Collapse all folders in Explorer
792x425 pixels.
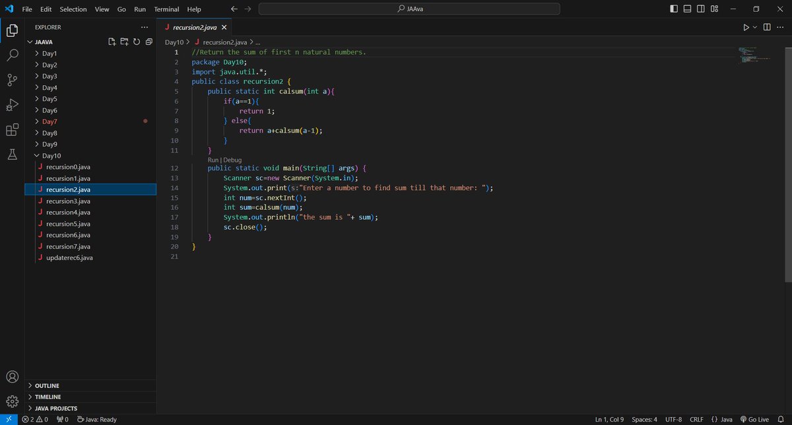coord(148,42)
